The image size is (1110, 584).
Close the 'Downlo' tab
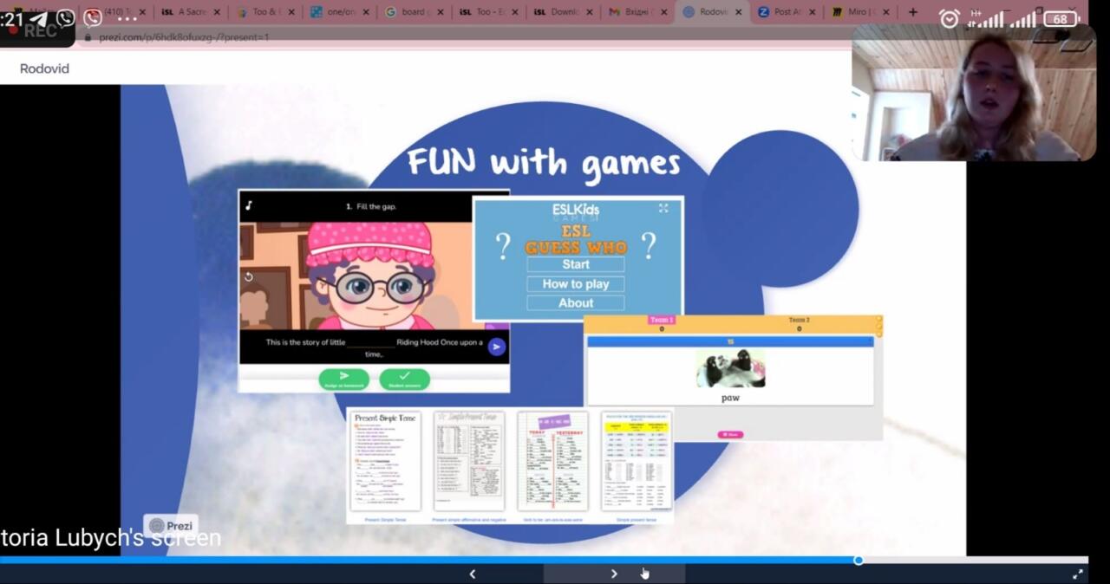[x=590, y=12]
